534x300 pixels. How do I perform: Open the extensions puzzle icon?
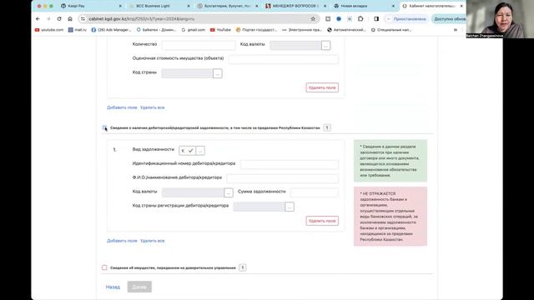[360, 19]
